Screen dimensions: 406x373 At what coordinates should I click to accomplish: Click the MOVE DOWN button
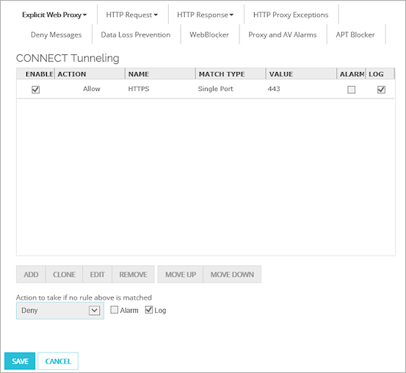[x=232, y=275]
